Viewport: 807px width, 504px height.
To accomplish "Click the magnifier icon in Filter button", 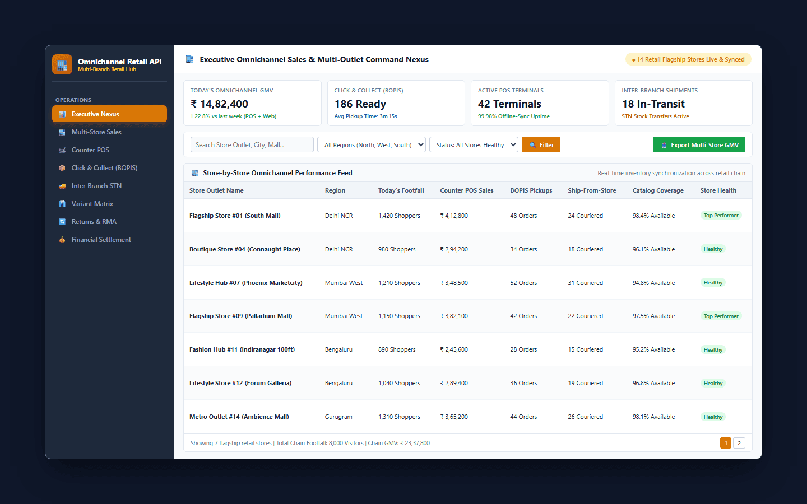I will tap(532, 145).
